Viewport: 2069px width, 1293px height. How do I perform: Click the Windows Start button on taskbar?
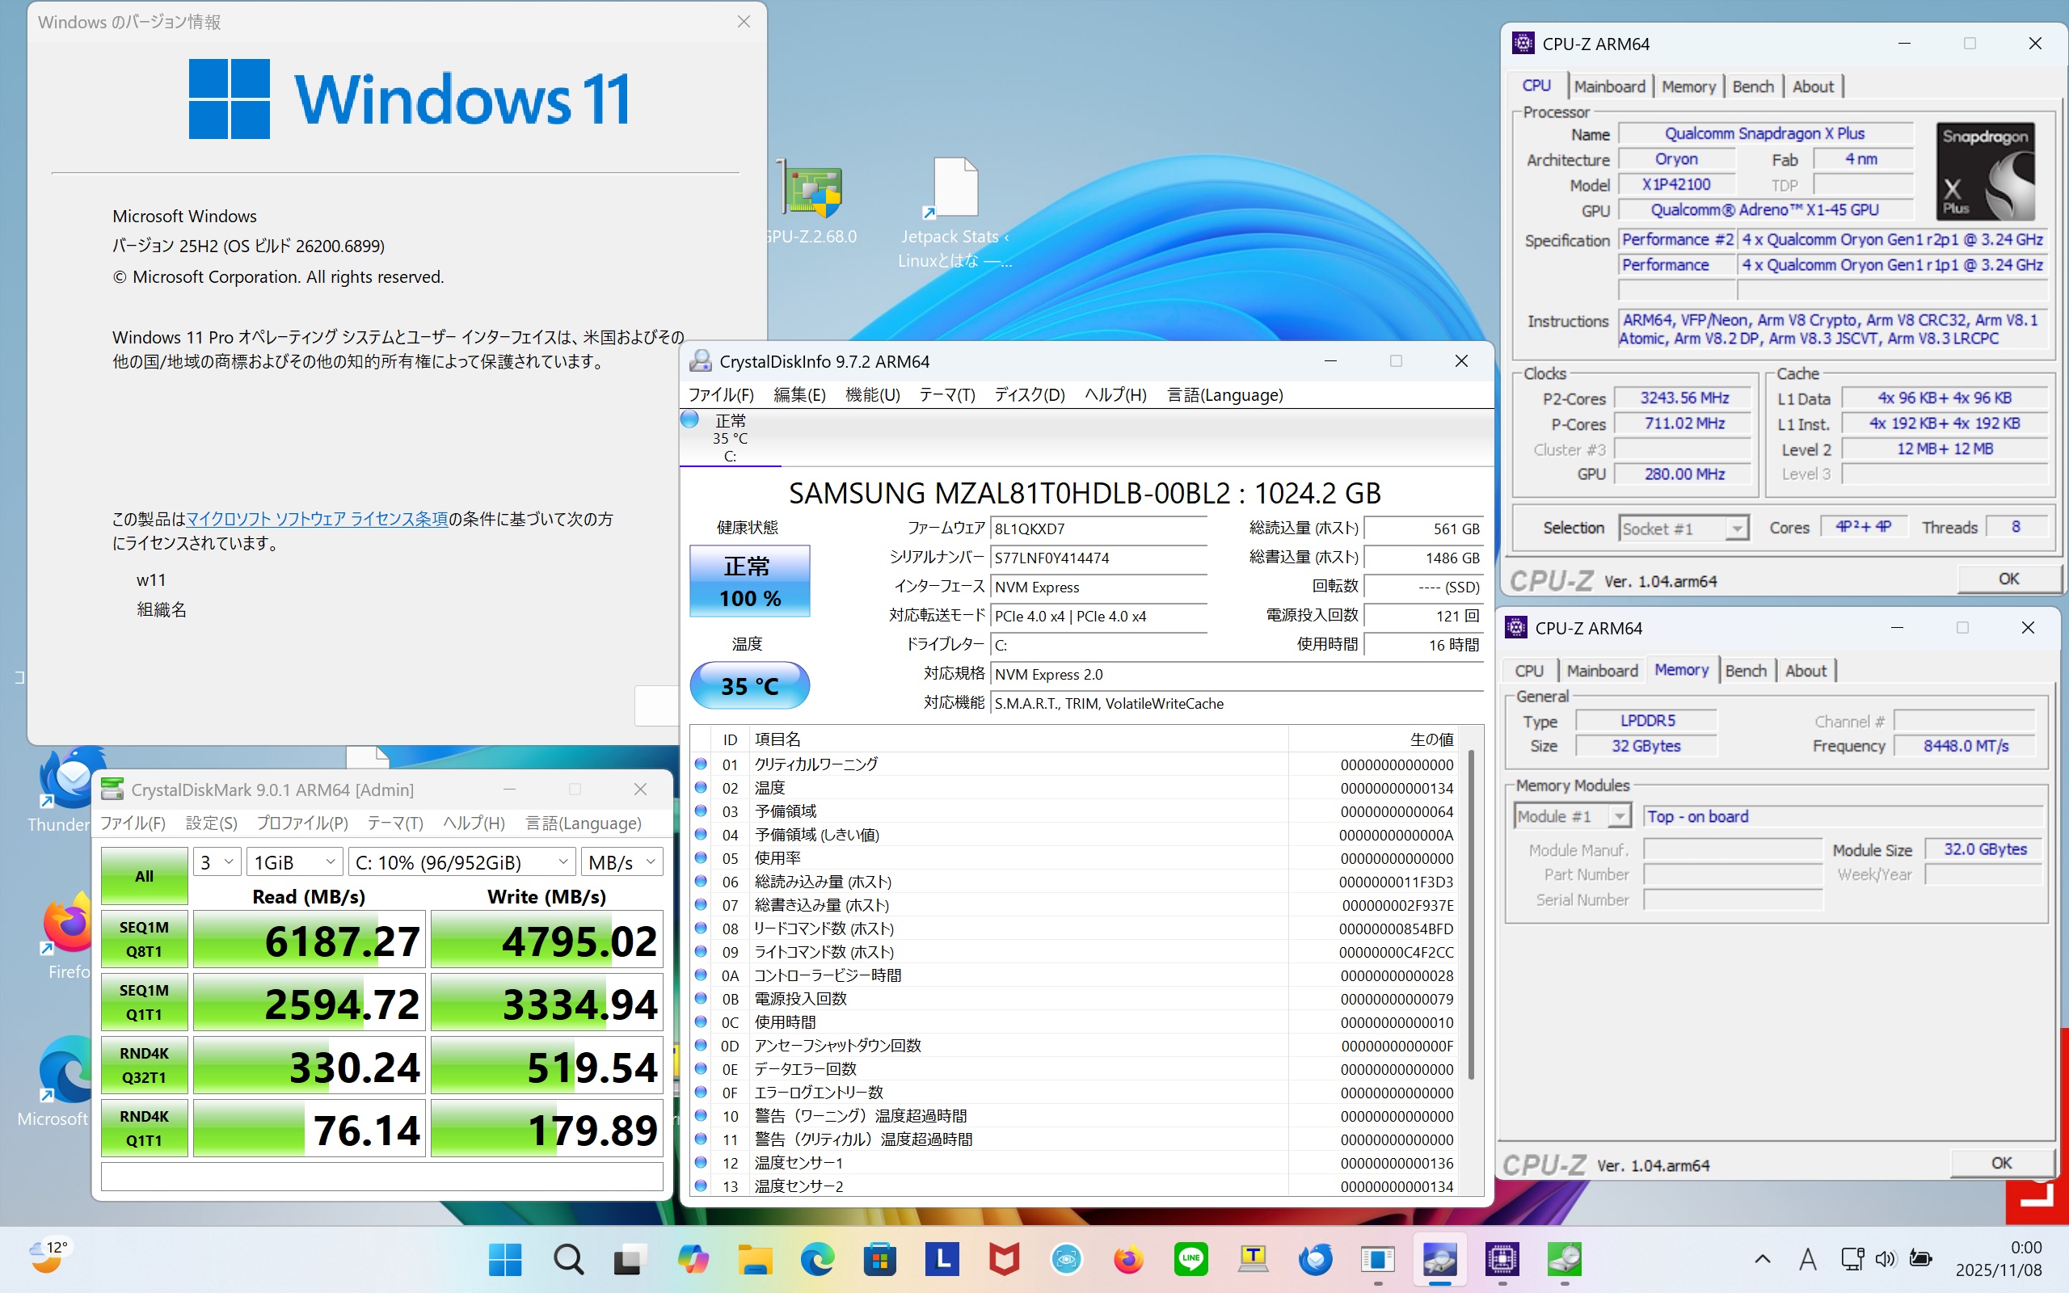[x=505, y=1259]
